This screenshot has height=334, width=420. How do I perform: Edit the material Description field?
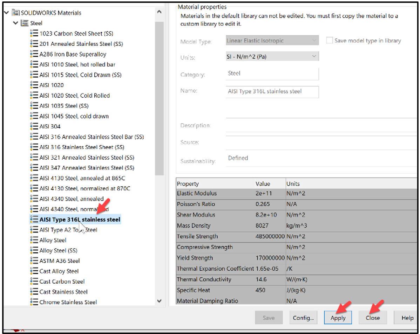coord(316,125)
